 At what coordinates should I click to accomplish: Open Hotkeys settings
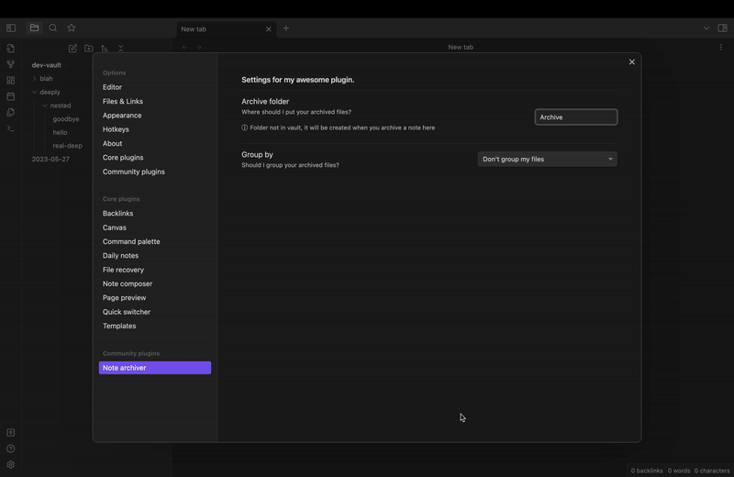[116, 129]
